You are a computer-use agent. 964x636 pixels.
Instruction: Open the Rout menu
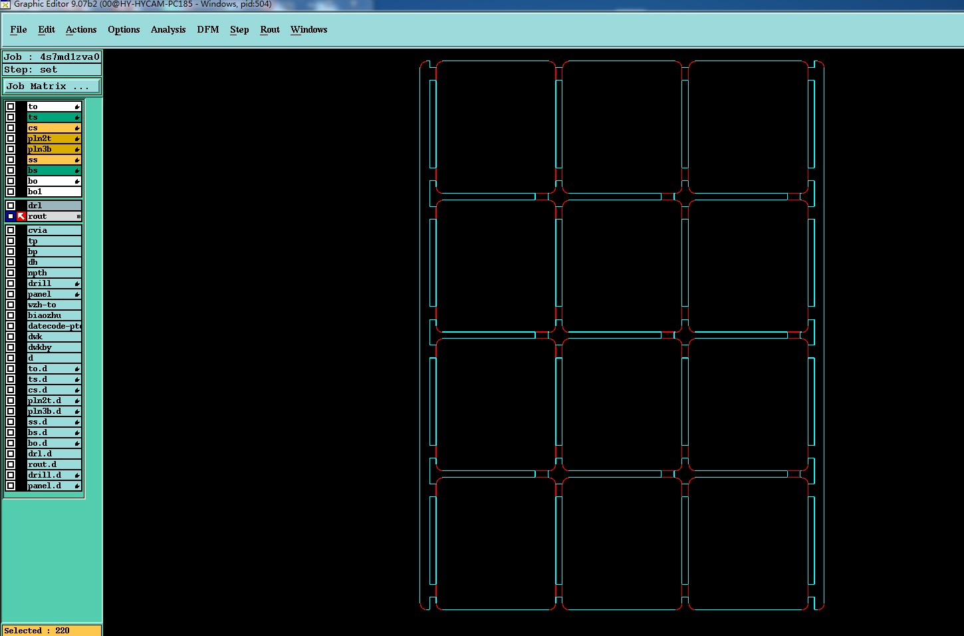(x=270, y=29)
